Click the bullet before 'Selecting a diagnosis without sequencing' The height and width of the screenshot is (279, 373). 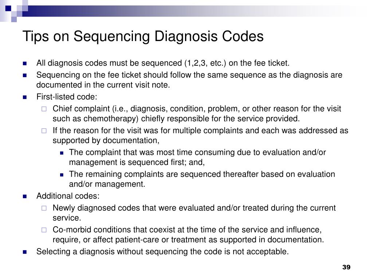click(x=25, y=252)
